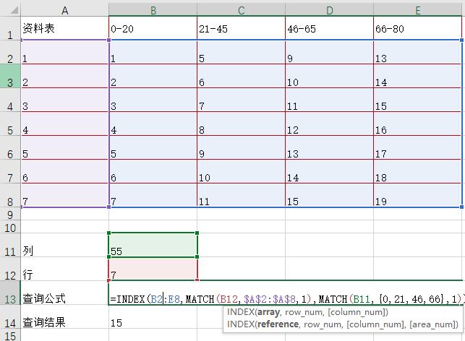
Task: Click query result cell B14
Action: (x=153, y=323)
